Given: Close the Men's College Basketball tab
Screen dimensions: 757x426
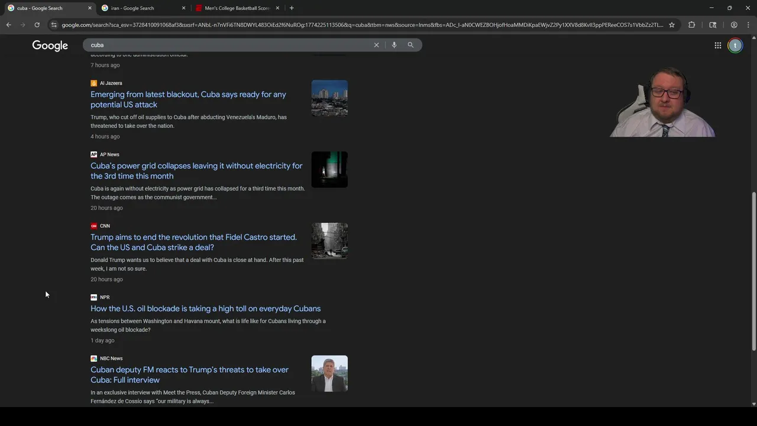Looking at the screenshot, I should pos(277,8).
